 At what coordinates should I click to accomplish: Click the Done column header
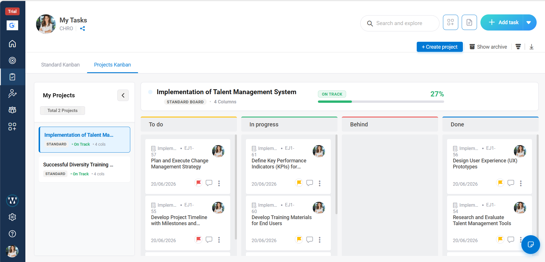pos(491,124)
